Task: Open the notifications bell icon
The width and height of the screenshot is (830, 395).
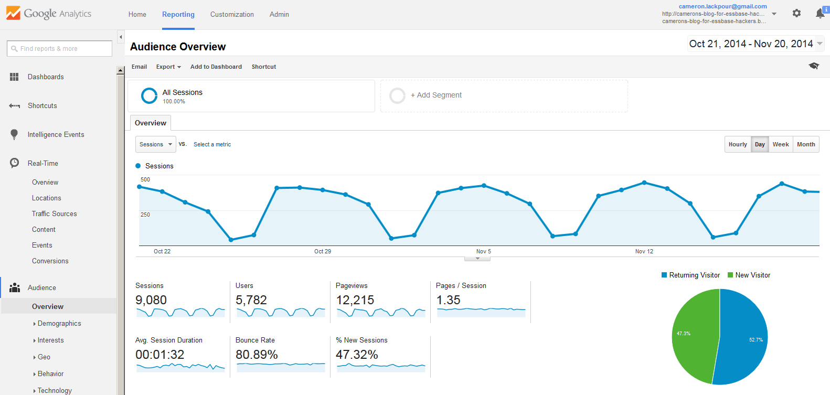Action: pos(820,14)
